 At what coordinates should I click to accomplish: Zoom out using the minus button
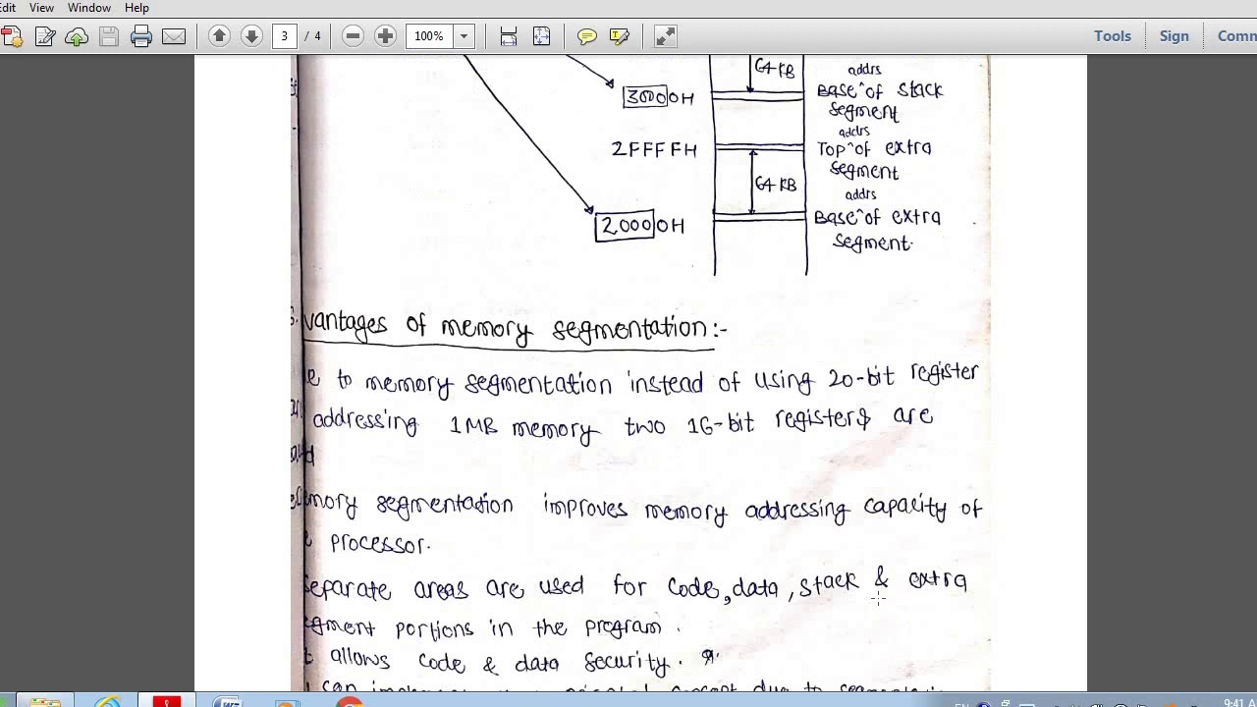tap(353, 36)
